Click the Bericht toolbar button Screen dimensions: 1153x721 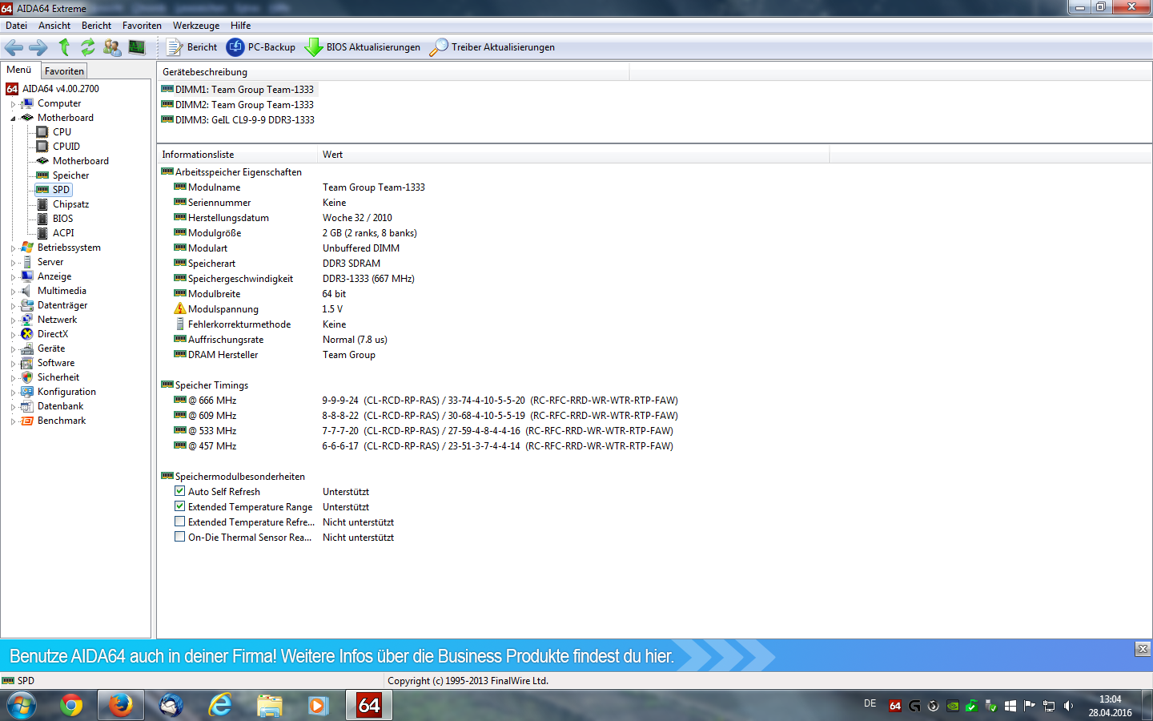point(191,47)
